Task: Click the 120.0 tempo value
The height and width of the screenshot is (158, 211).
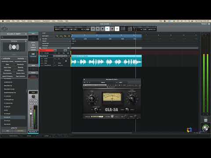Action: [65, 29]
